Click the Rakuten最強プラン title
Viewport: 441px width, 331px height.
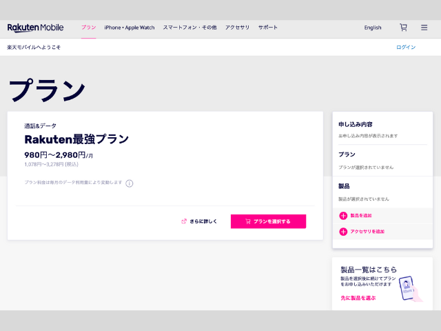[76, 139]
